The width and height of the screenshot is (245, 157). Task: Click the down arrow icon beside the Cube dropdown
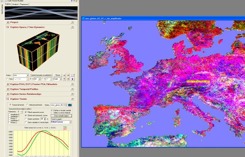64,79
